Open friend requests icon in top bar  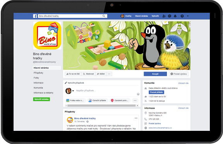[x=164, y=16]
